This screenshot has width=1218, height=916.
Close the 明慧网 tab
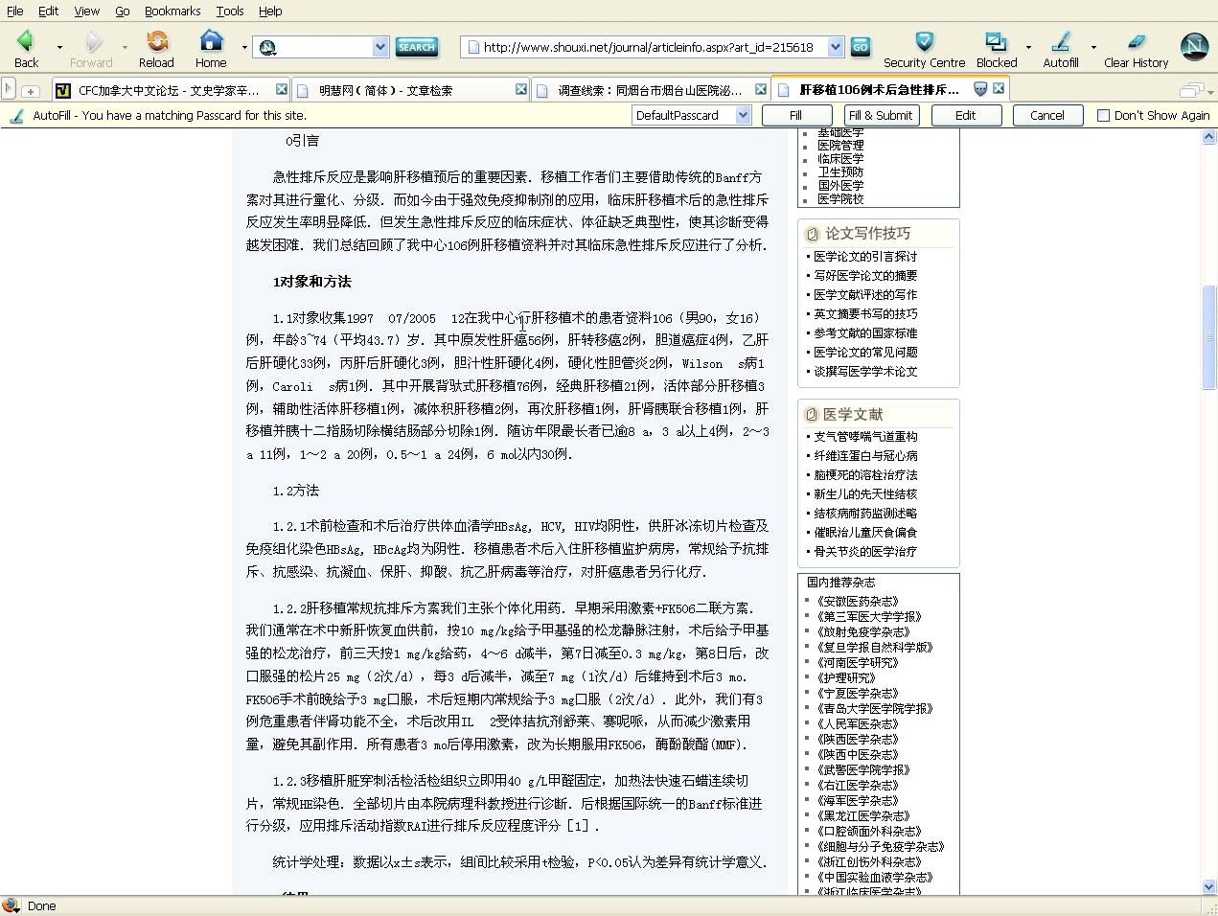520,89
